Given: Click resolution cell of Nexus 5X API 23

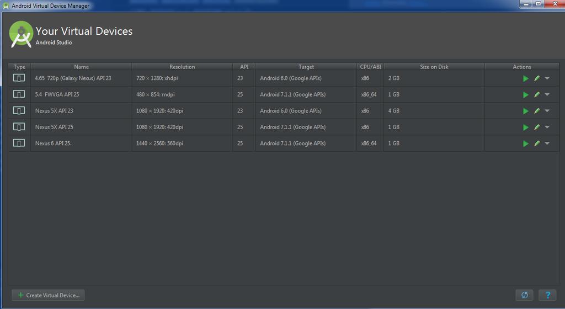Looking at the screenshot, I should [182, 110].
